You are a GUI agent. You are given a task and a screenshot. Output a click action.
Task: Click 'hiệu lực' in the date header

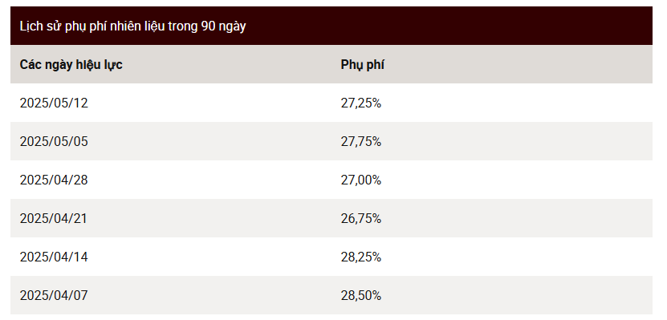tap(99, 65)
